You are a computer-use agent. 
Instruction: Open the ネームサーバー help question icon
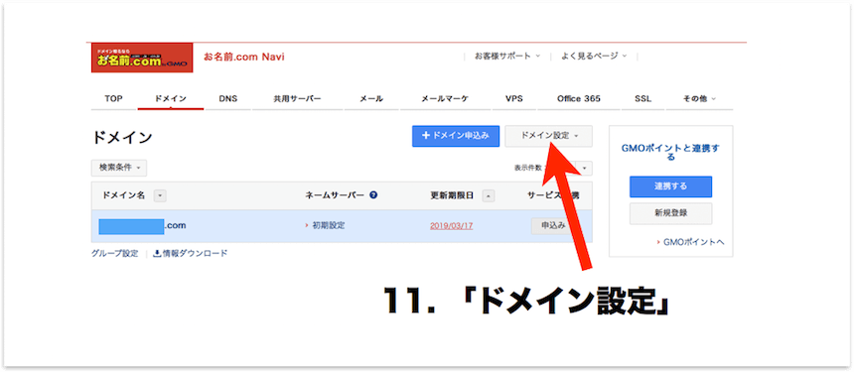(x=373, y=195)
